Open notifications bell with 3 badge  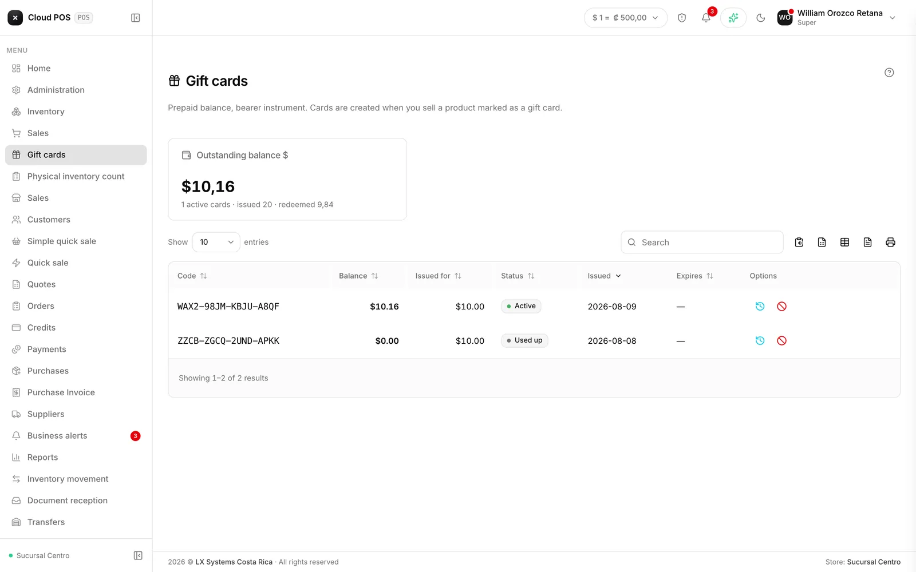tap(706, 18)
